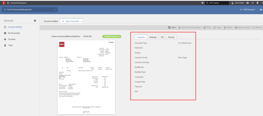Switch to the File tab
This screenshot has width=263, height=116.
(162, 37)
